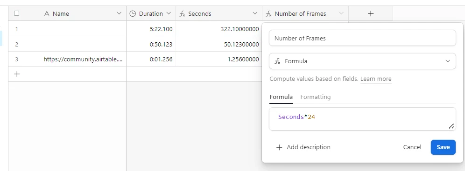Select the Formula tab

[281, 97]
